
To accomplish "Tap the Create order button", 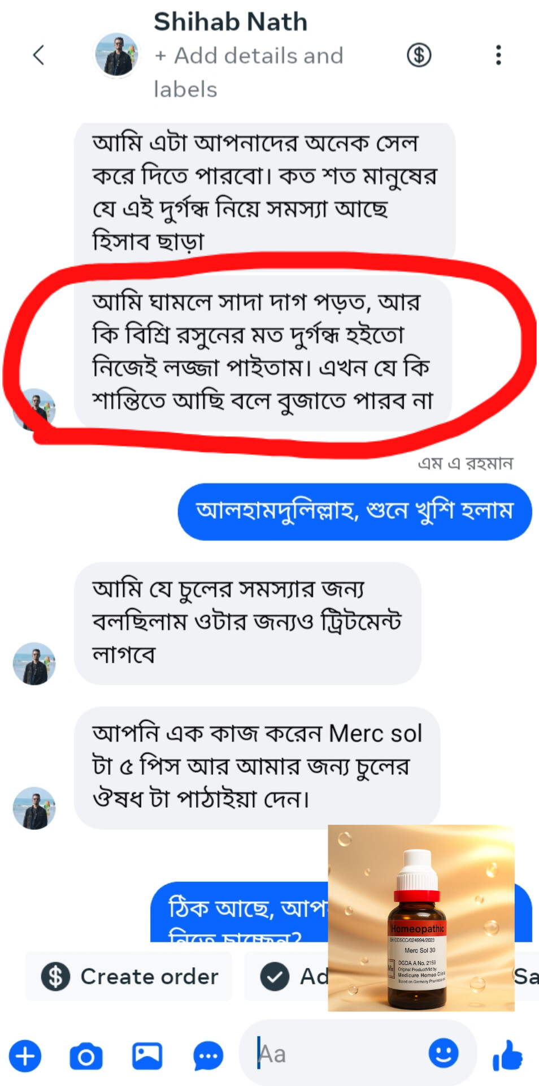I will pyautogui.click(x=129, y=976).
